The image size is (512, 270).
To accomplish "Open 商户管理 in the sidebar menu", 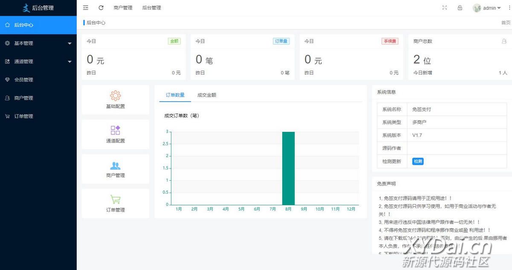I will click(38, 98).
